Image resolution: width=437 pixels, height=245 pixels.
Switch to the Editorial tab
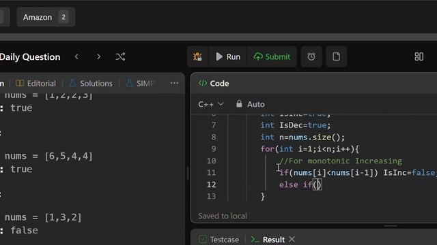36,83
